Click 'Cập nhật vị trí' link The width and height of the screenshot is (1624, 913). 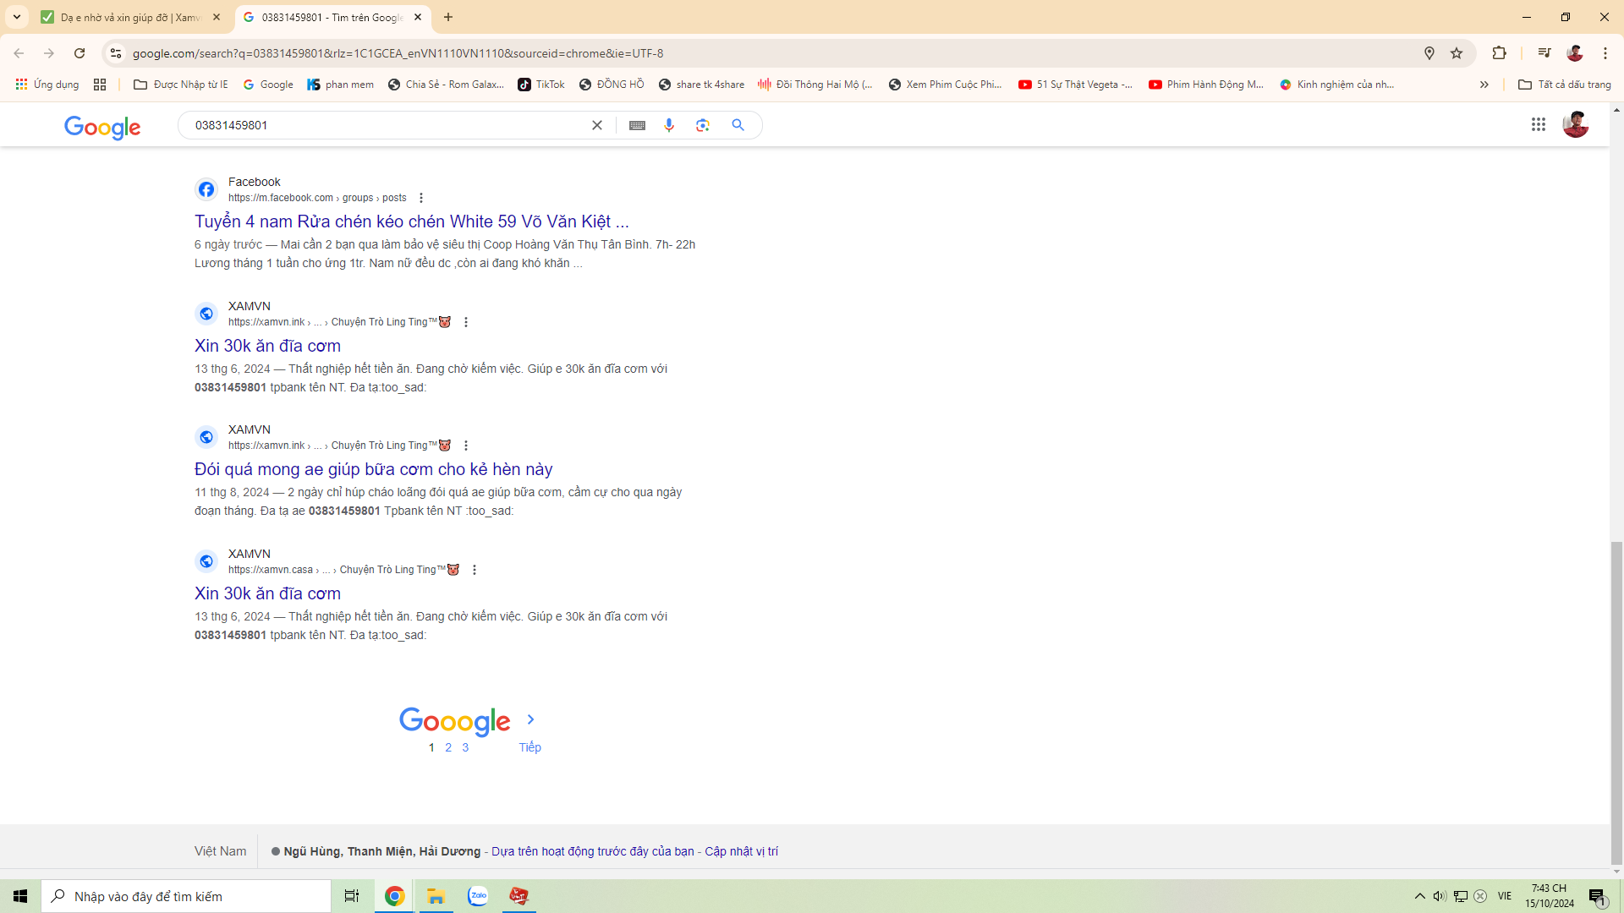pyautogui.click(x=742, y=851)
